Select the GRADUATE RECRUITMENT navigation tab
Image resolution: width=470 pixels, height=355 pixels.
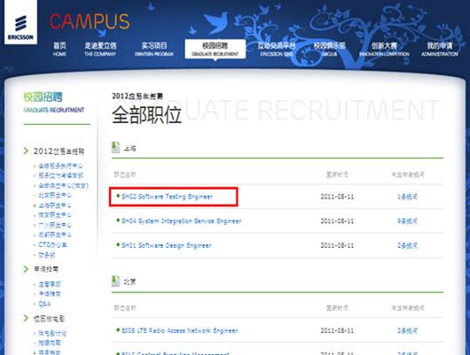(215, 49)
